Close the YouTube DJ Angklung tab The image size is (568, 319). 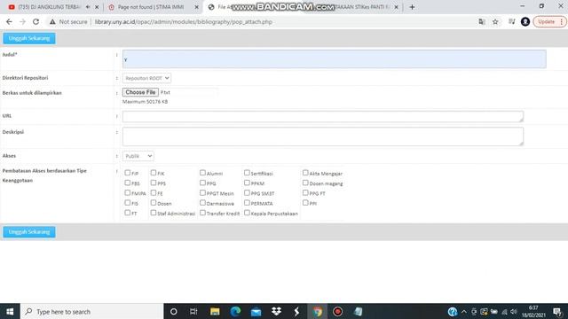[x=97, y=7]
